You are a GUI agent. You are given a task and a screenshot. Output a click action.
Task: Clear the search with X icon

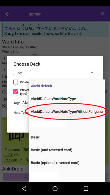(x=102, y=14)
